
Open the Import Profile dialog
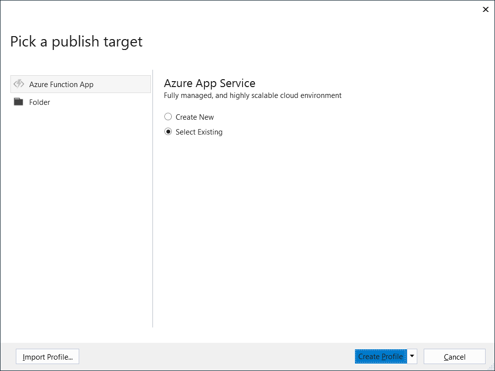[x=48, y=357]
